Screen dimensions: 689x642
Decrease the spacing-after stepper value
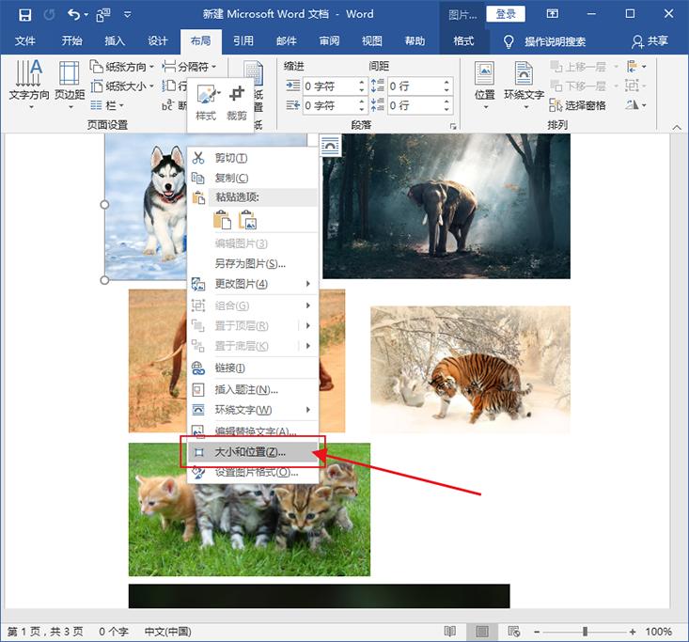tap(446, 109)
